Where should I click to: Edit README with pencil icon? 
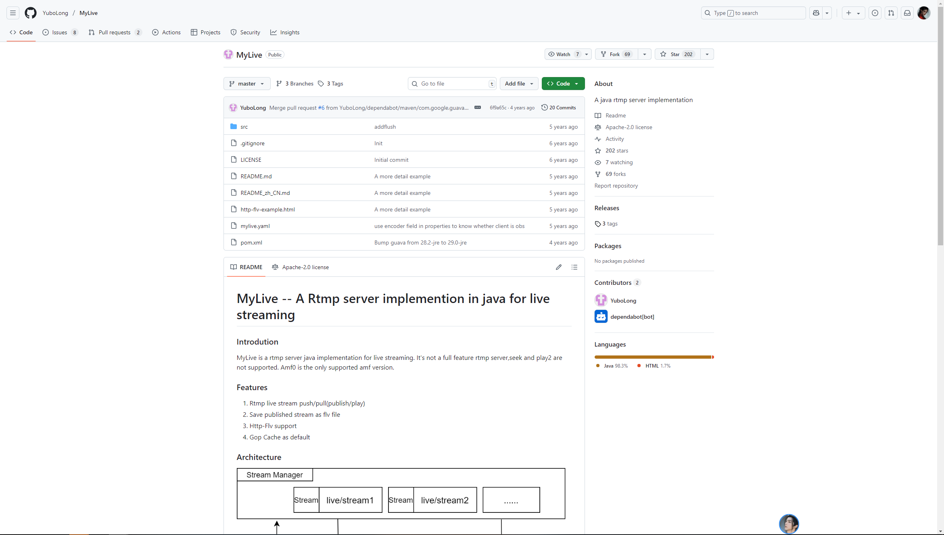point(559,267)
